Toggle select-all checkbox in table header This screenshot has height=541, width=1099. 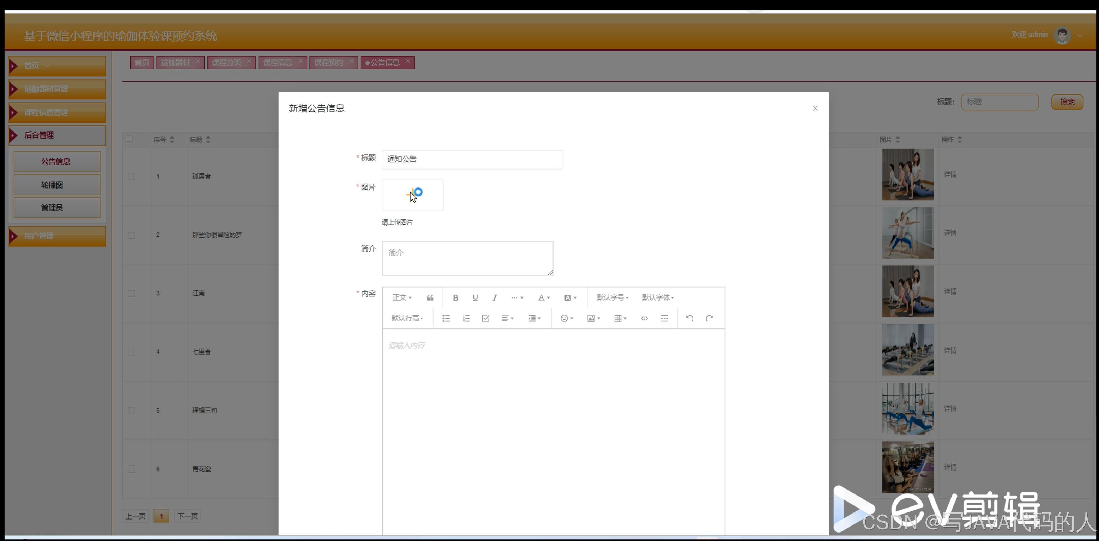129,139
